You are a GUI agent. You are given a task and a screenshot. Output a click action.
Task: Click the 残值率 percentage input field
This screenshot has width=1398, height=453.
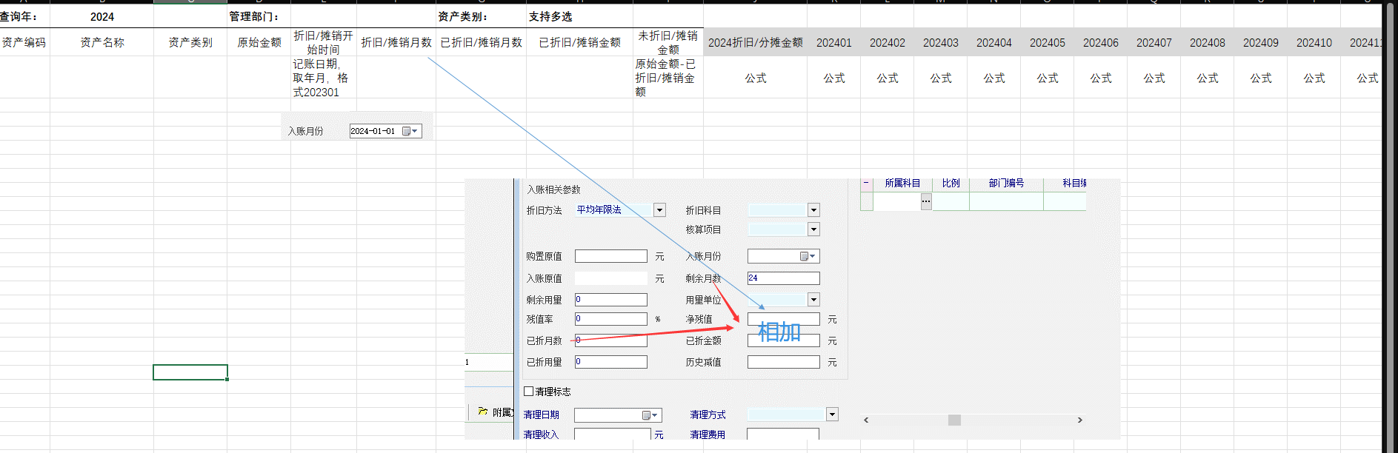pos(610,319)
